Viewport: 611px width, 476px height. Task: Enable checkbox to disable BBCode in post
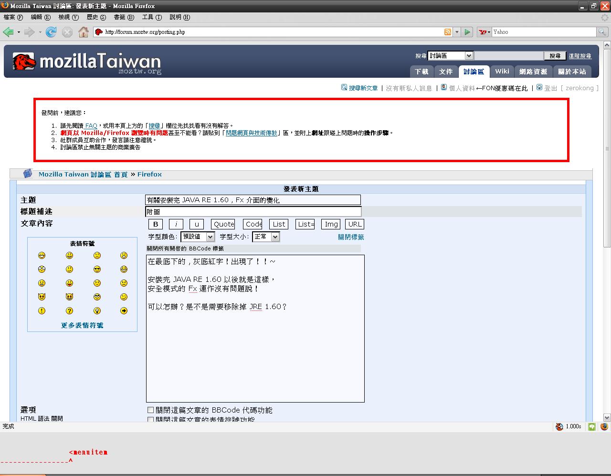pos(151,410)
